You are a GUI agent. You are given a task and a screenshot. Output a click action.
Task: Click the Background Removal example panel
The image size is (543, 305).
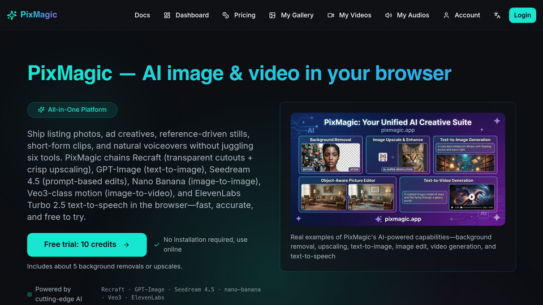(x=330, y=155)
